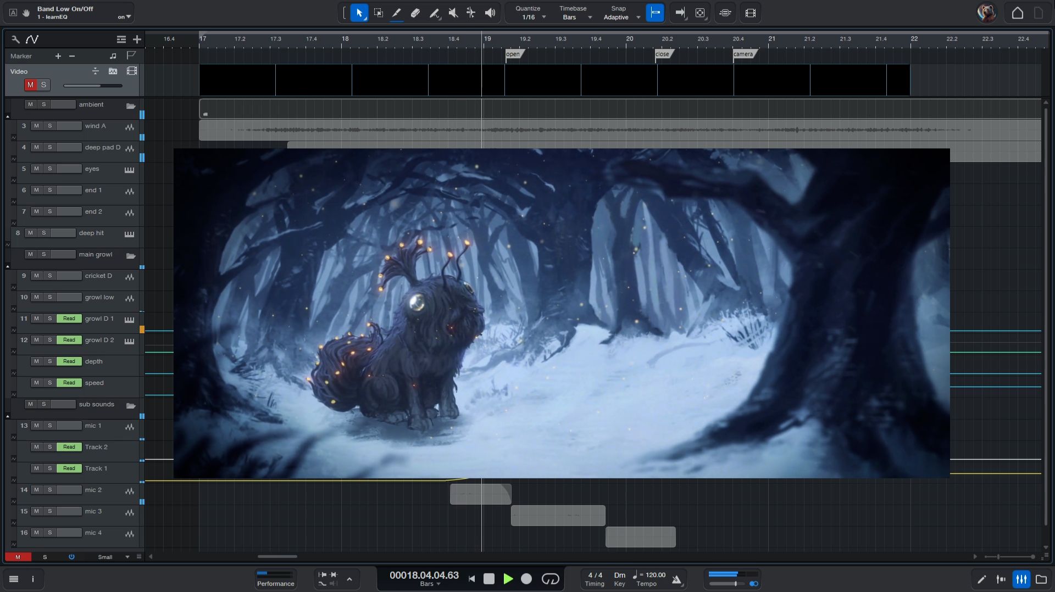The width and height of the screenshot is (1055, 592).
Task: Adjust the Video track volume slider
Action: click(92, 85)
